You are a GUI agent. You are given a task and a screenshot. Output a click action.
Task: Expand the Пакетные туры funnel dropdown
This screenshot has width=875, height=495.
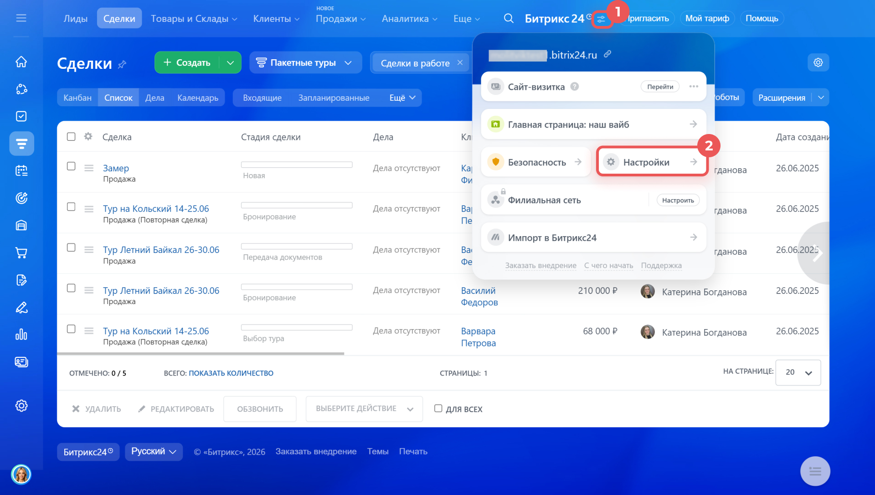coord(348,63)
